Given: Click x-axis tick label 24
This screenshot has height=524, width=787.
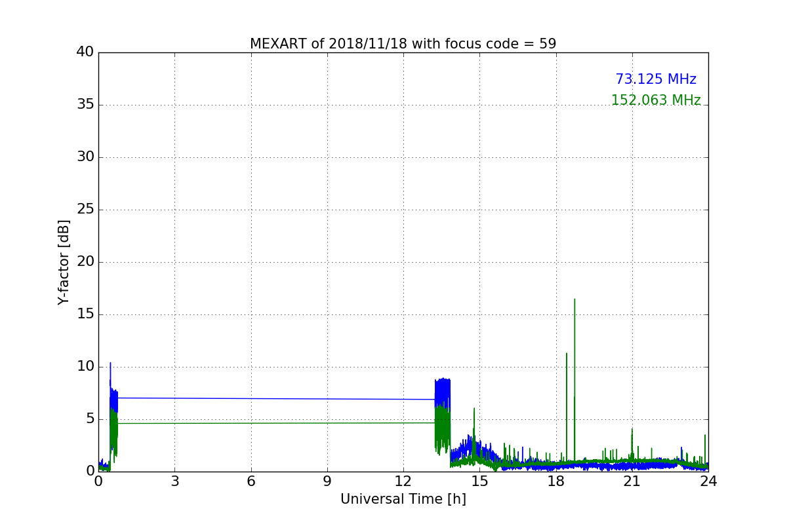Looking at the screenshot, I should pos(708,481).
